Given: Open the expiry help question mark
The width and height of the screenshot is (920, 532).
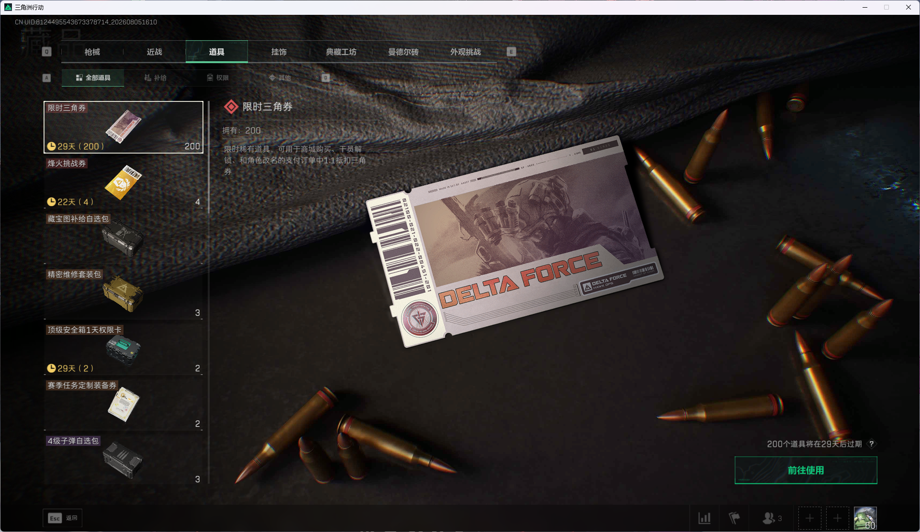Looking at the screenshot, I should pyautogui.click(x=872, y=444).
